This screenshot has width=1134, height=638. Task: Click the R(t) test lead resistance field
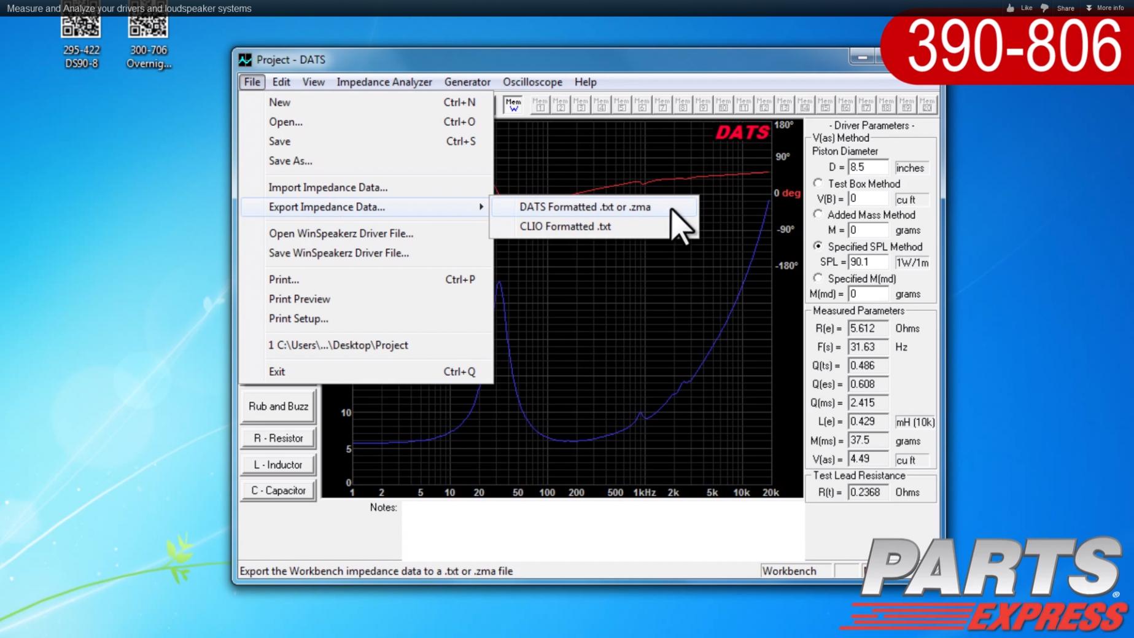(868, 492)
